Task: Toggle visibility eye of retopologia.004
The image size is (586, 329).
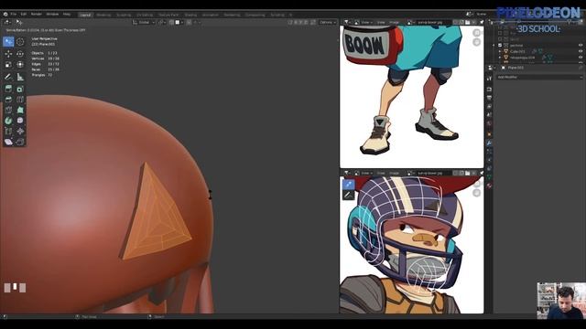Action: 581,58
